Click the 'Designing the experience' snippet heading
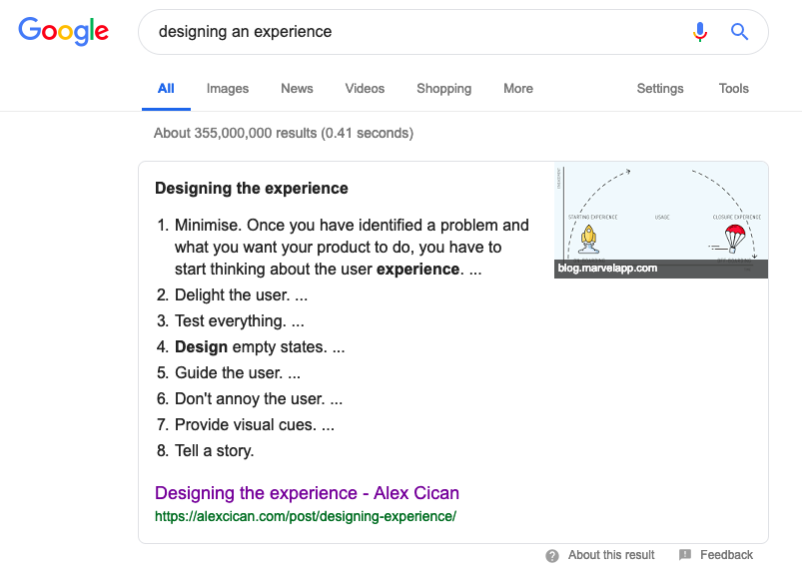Screen dimensions: 802x571 [251, 188]
